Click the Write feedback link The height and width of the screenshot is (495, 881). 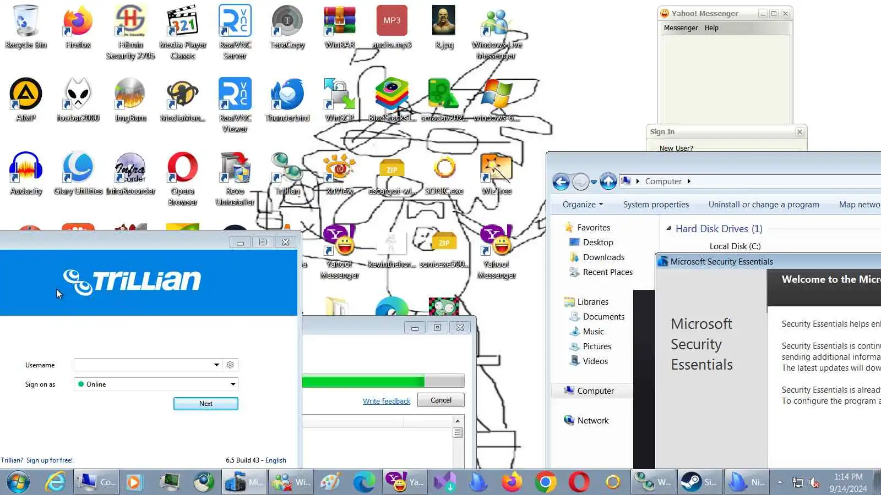click(x=387, y=402)
